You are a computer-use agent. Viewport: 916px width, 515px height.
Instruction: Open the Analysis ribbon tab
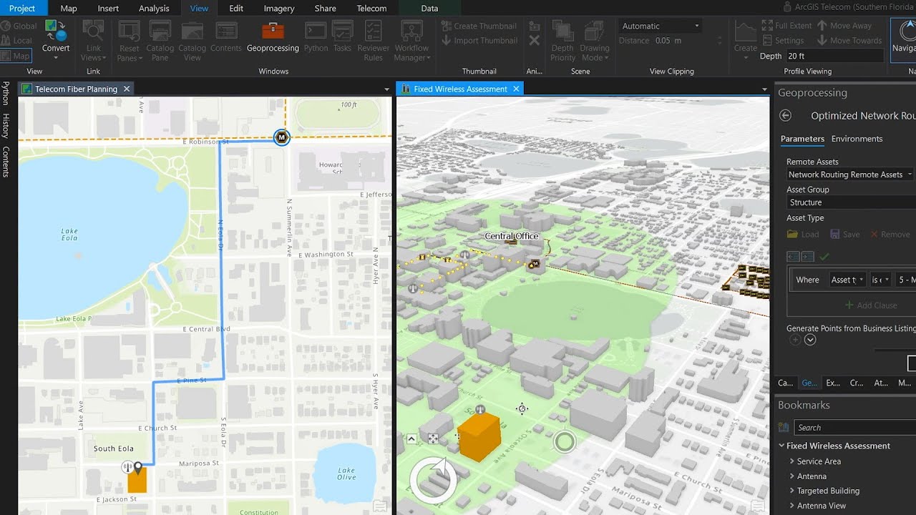click(154, 8)
